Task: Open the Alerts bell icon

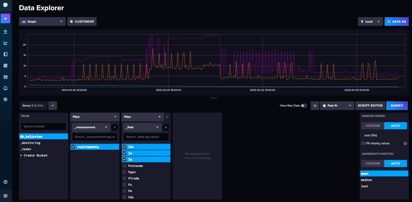Action: tap(5, 88)
